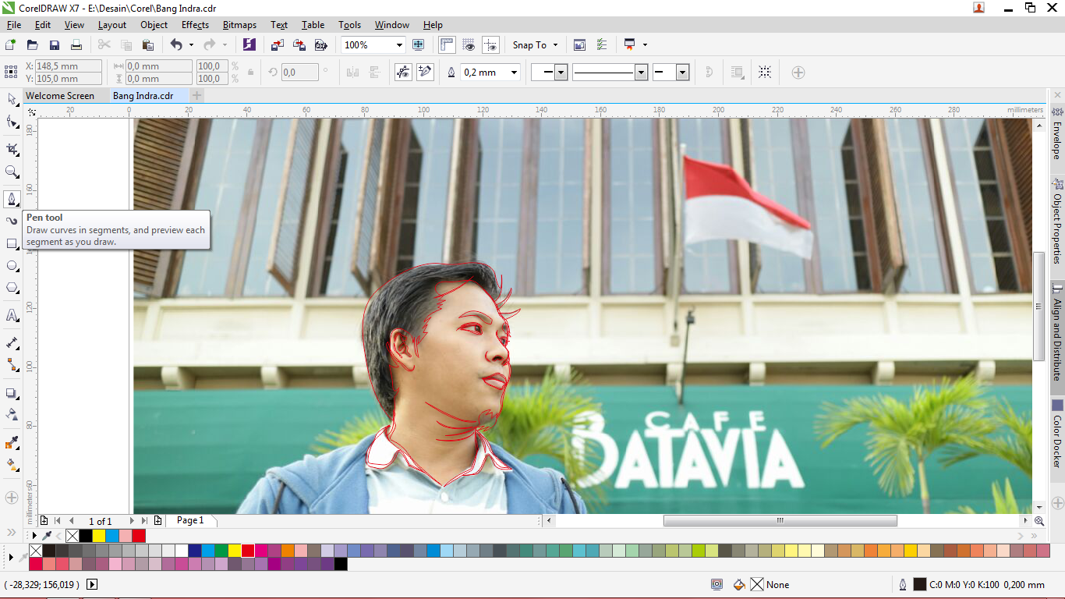Select the Color Eyedropper tool

12,443
